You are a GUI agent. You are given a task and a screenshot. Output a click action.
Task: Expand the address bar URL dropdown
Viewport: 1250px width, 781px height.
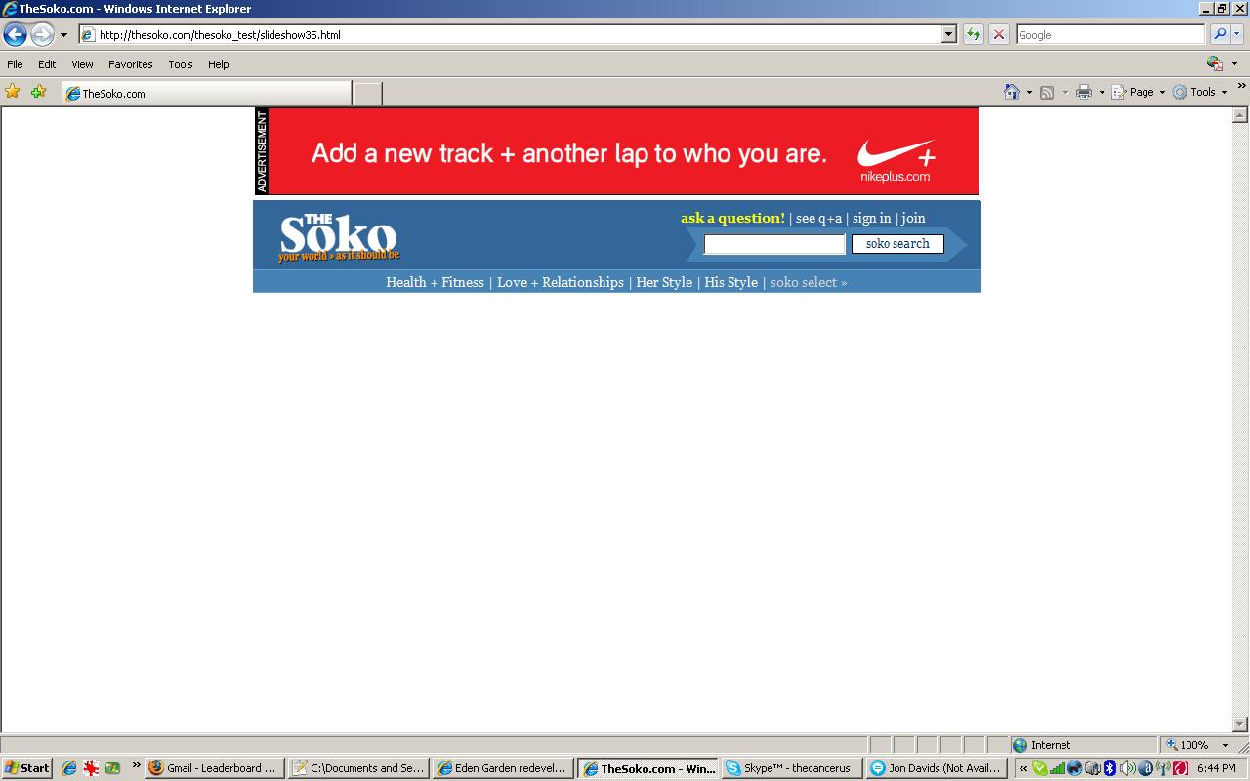(948, 35)
